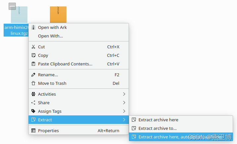This screenshot has width=237, height=144.
Task: Click the clipboard Paste icon
Action: (x=33, y=64)
